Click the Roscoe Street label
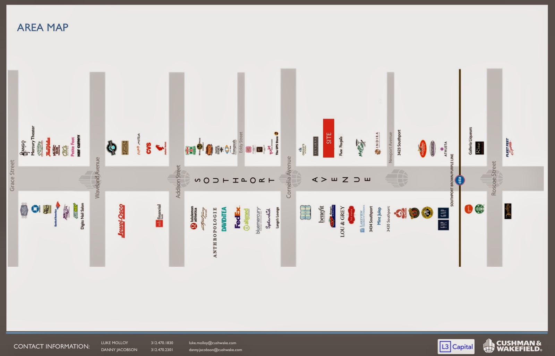 (494, 178)
